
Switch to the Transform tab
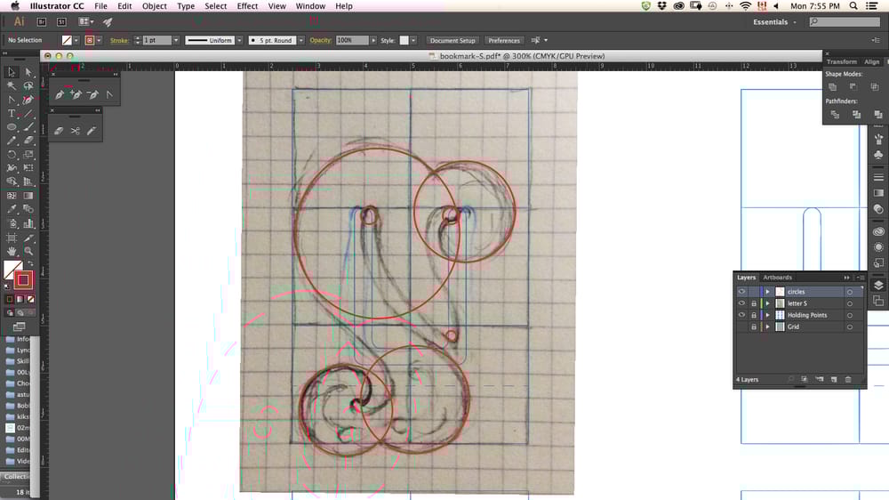coord(841,62)
